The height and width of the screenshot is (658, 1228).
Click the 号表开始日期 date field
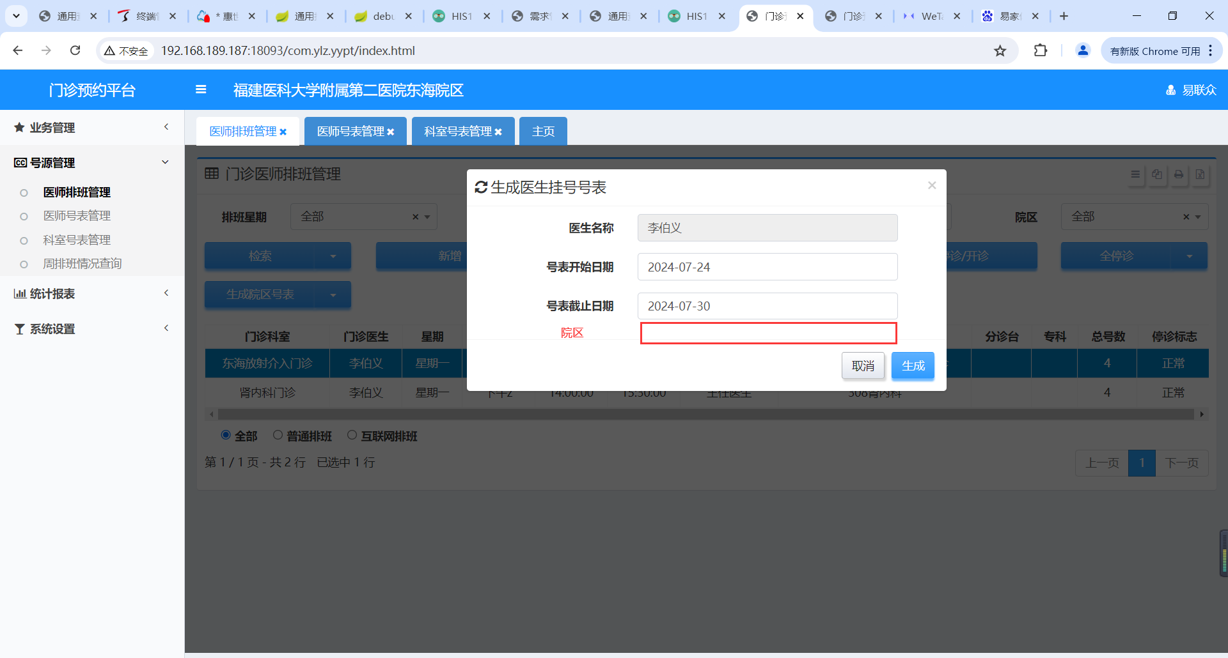tap(767, 267)
